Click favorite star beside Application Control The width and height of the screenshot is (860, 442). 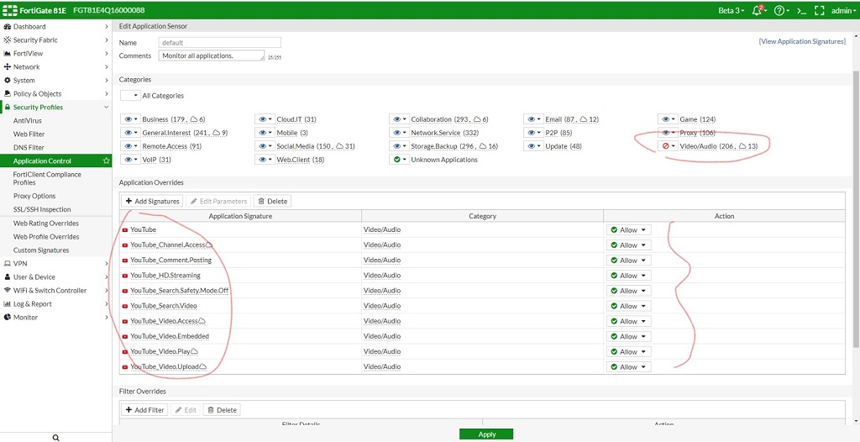click(107, 160)
